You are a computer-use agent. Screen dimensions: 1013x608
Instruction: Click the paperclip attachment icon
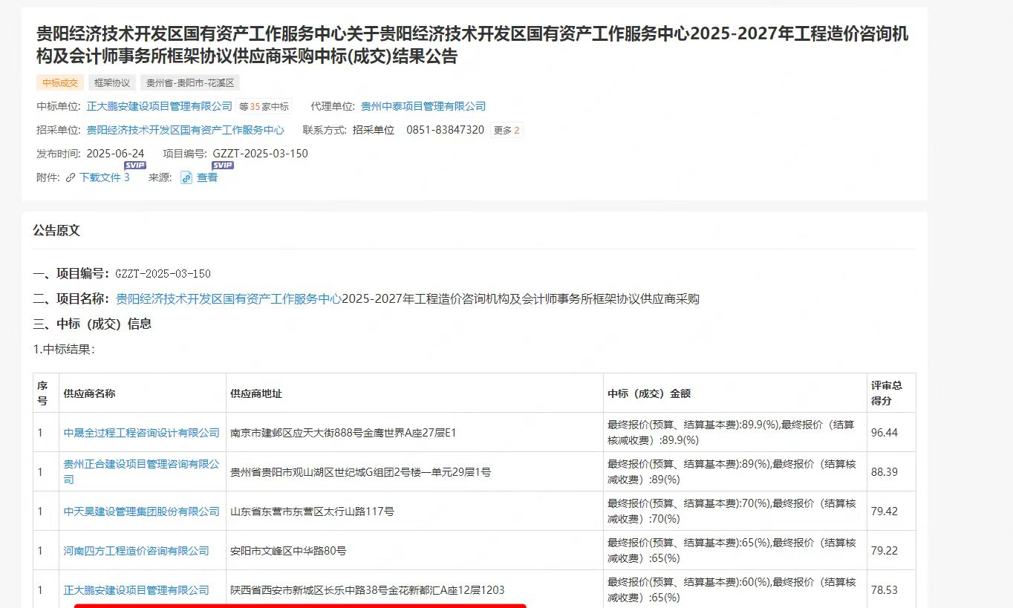[71, 177]
